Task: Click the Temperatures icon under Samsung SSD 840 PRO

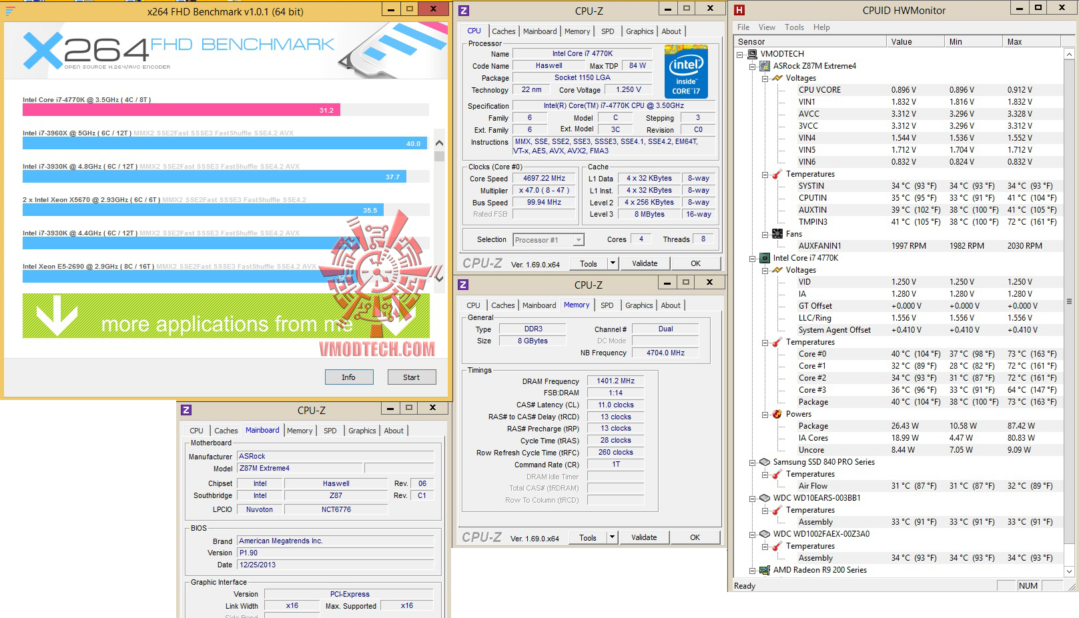Action: pyautogui.click(x=777, y=474)
